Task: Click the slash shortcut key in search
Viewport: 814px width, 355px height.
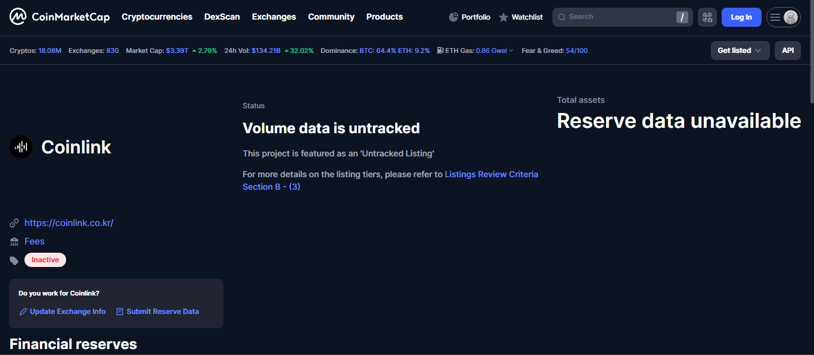Action: (682, 17)
